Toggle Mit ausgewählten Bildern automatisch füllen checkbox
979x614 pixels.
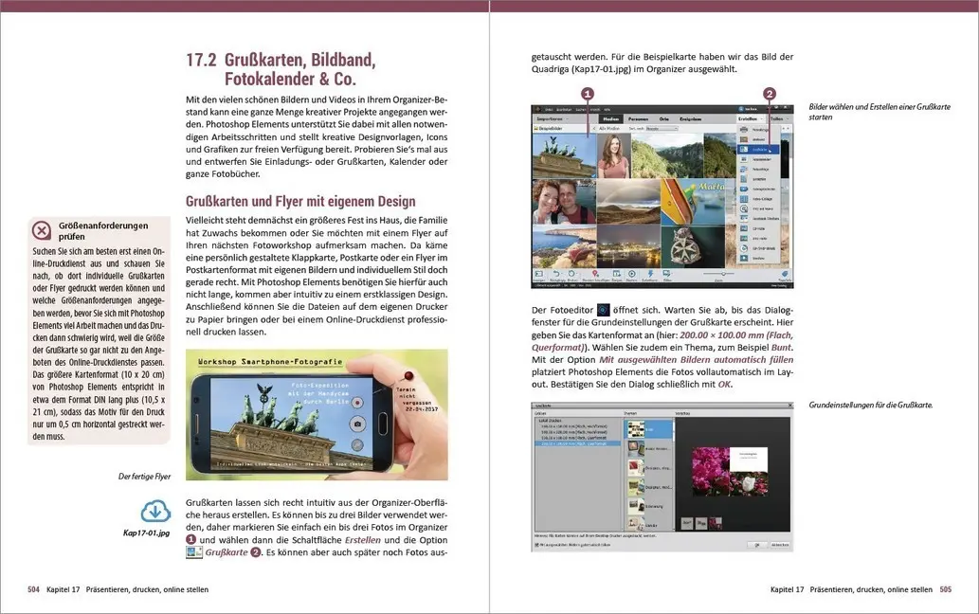[x=537, y=545]
